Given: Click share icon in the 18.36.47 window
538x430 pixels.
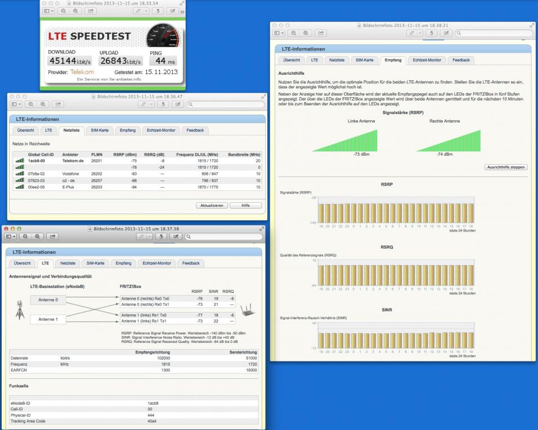Looking at the screenshot, I should pos(59,104).
